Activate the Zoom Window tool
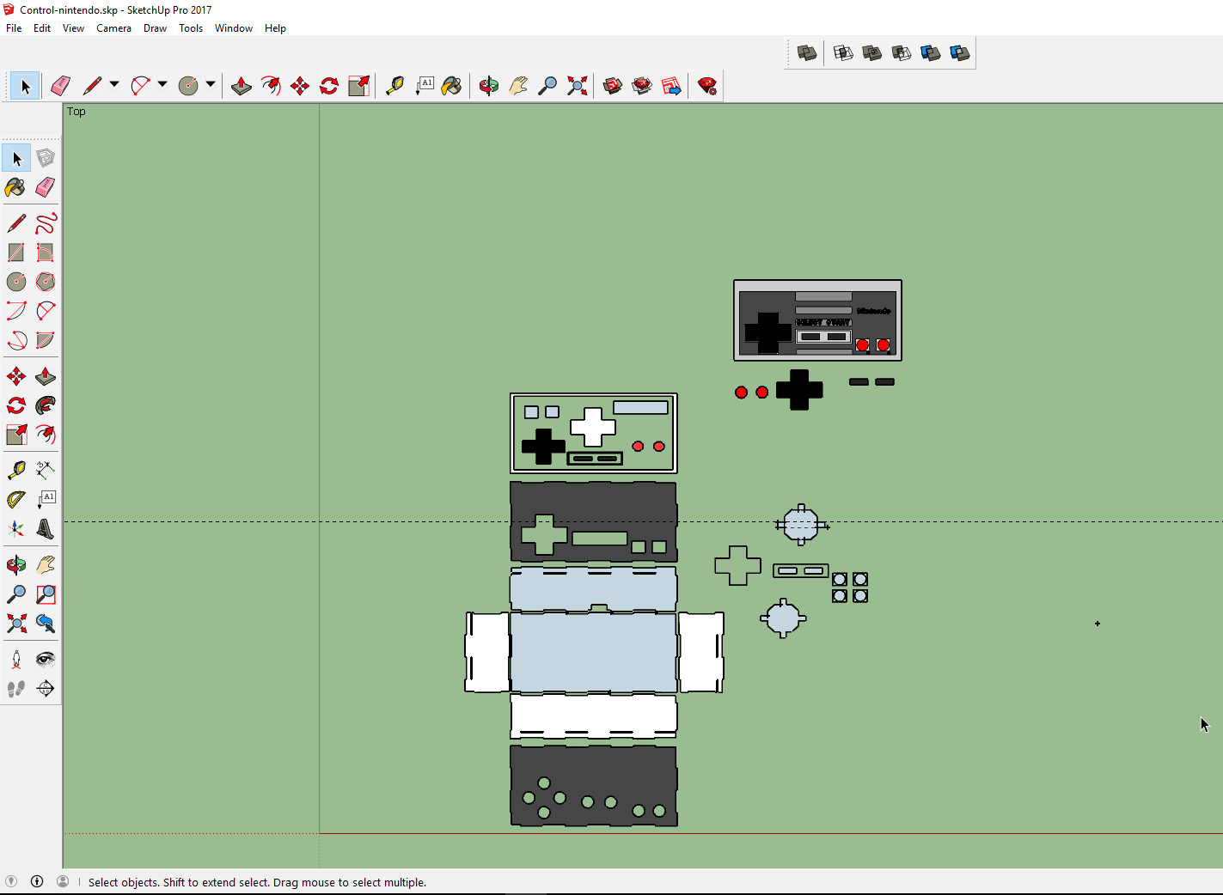Viewport: 1223px width, 895px height. [46, 594]
